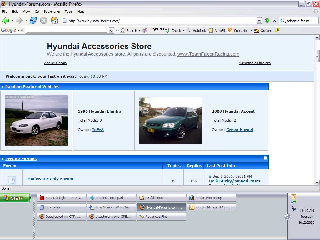
Task: Open the dropdown arrow next to Search
Action: point(140,31)
